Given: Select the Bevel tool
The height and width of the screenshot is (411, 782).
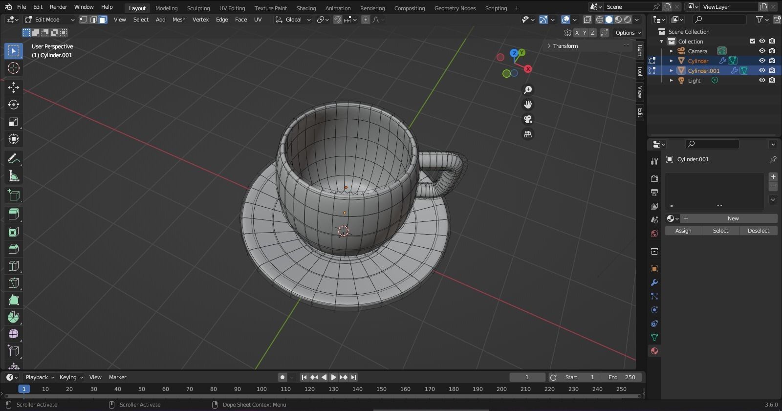Looking at the screenshot, I should tap(14, 249).
